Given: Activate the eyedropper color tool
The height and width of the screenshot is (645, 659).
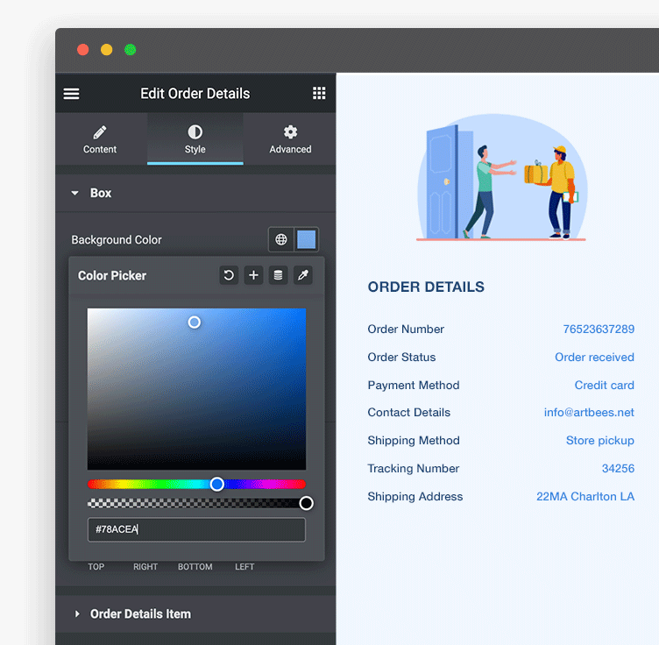Looking at the screenshot, I should tap(302, 275).
